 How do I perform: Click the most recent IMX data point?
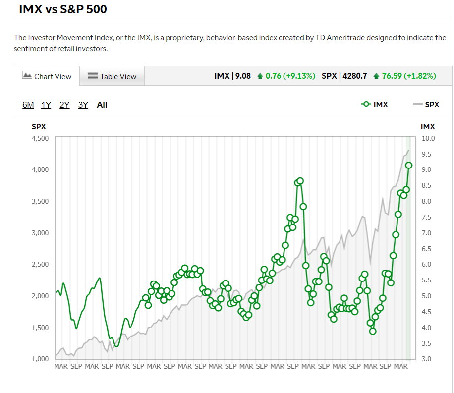click(408, 165)
